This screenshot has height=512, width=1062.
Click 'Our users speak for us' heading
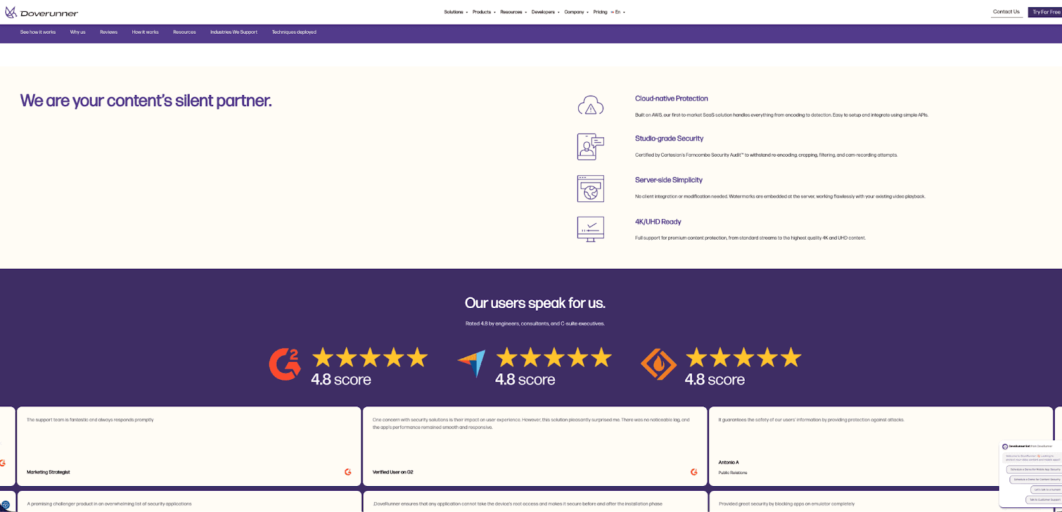(x=535, y=303)
